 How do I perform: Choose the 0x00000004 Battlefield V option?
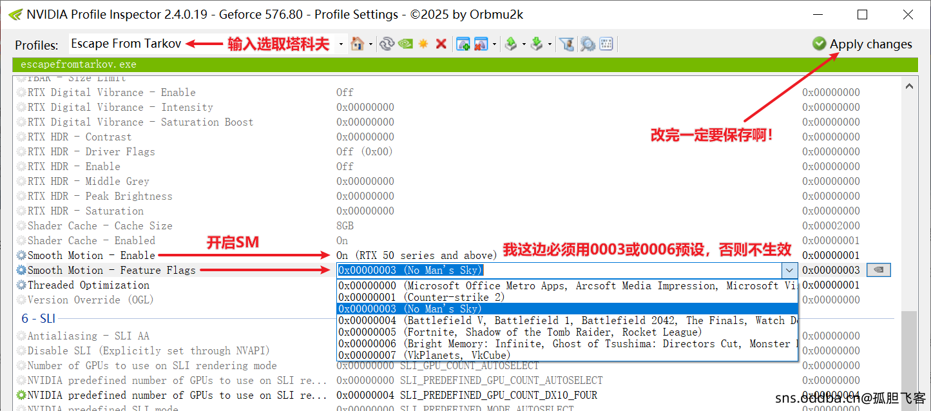(x=568, y=320)
